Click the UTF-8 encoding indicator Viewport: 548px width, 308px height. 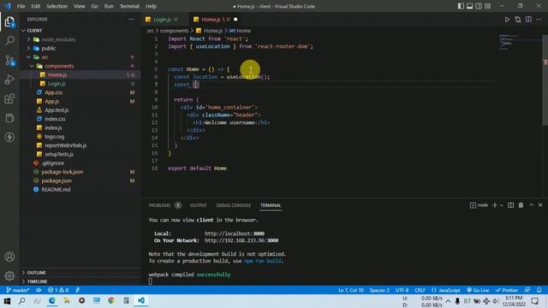(402, 290)
